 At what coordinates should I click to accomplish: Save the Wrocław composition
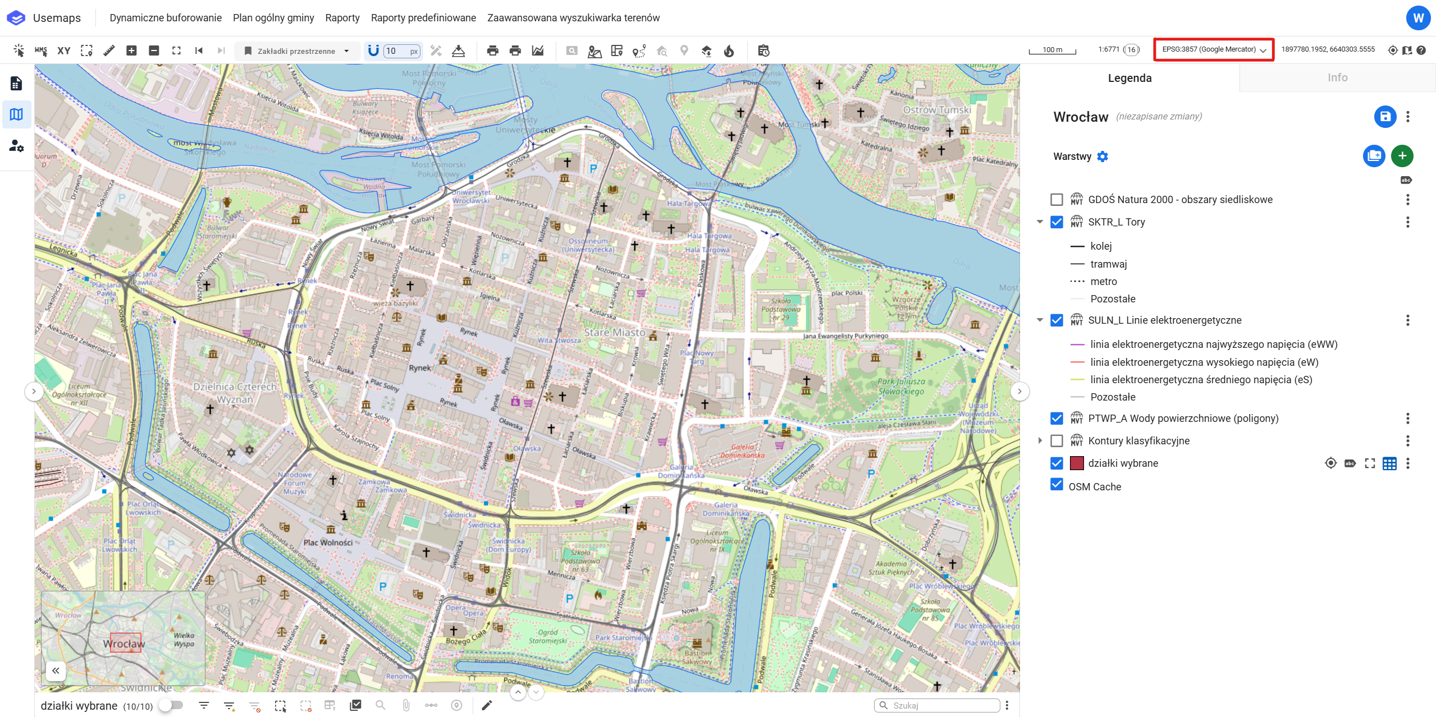point(1385,117)
